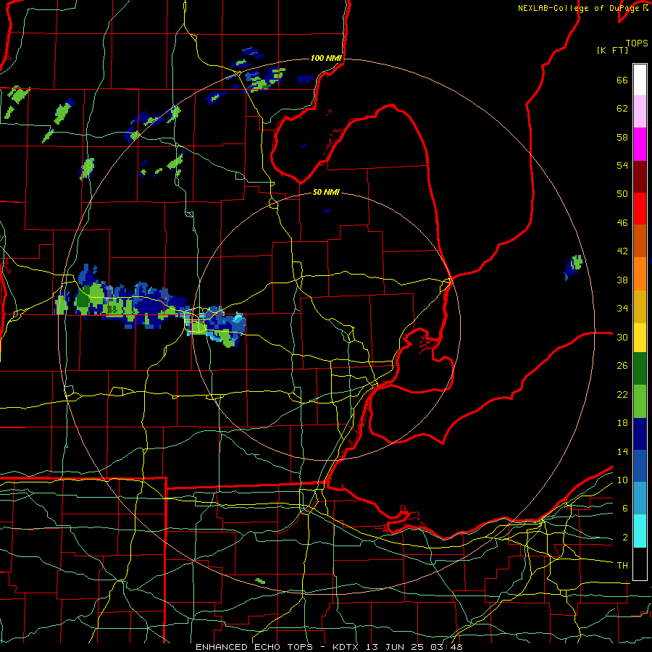Select the light pink 62 kft swatch
The image size is (652, 652).
point(640,112)
